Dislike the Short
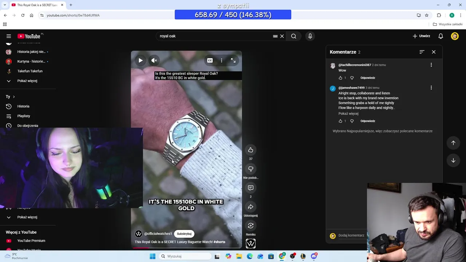466x262 pixels. click(250, 169)
